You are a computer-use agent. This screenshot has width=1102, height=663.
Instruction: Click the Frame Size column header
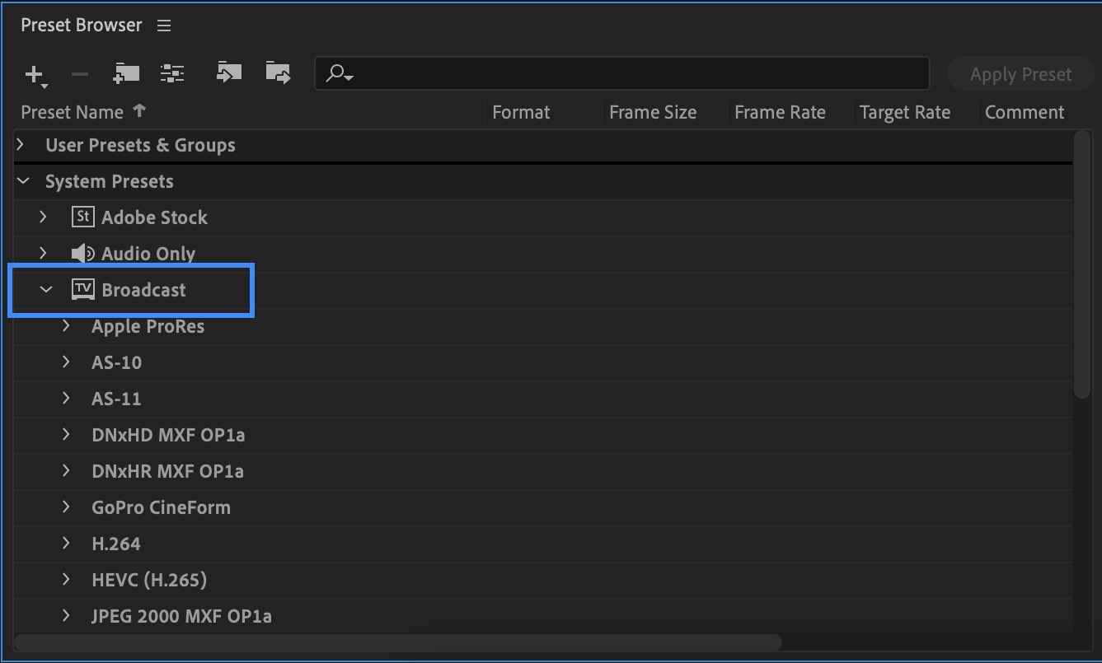653,112
